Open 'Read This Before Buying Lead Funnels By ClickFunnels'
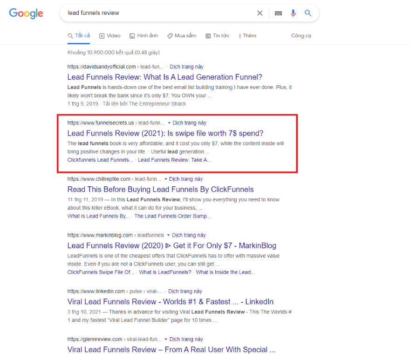 (161, 189)
